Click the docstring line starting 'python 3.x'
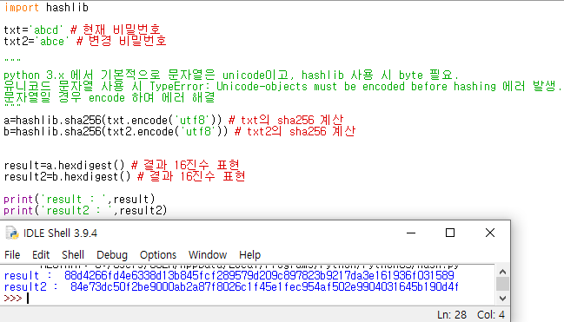The width and height of the screenshot is (564, 322). point(231,76)
